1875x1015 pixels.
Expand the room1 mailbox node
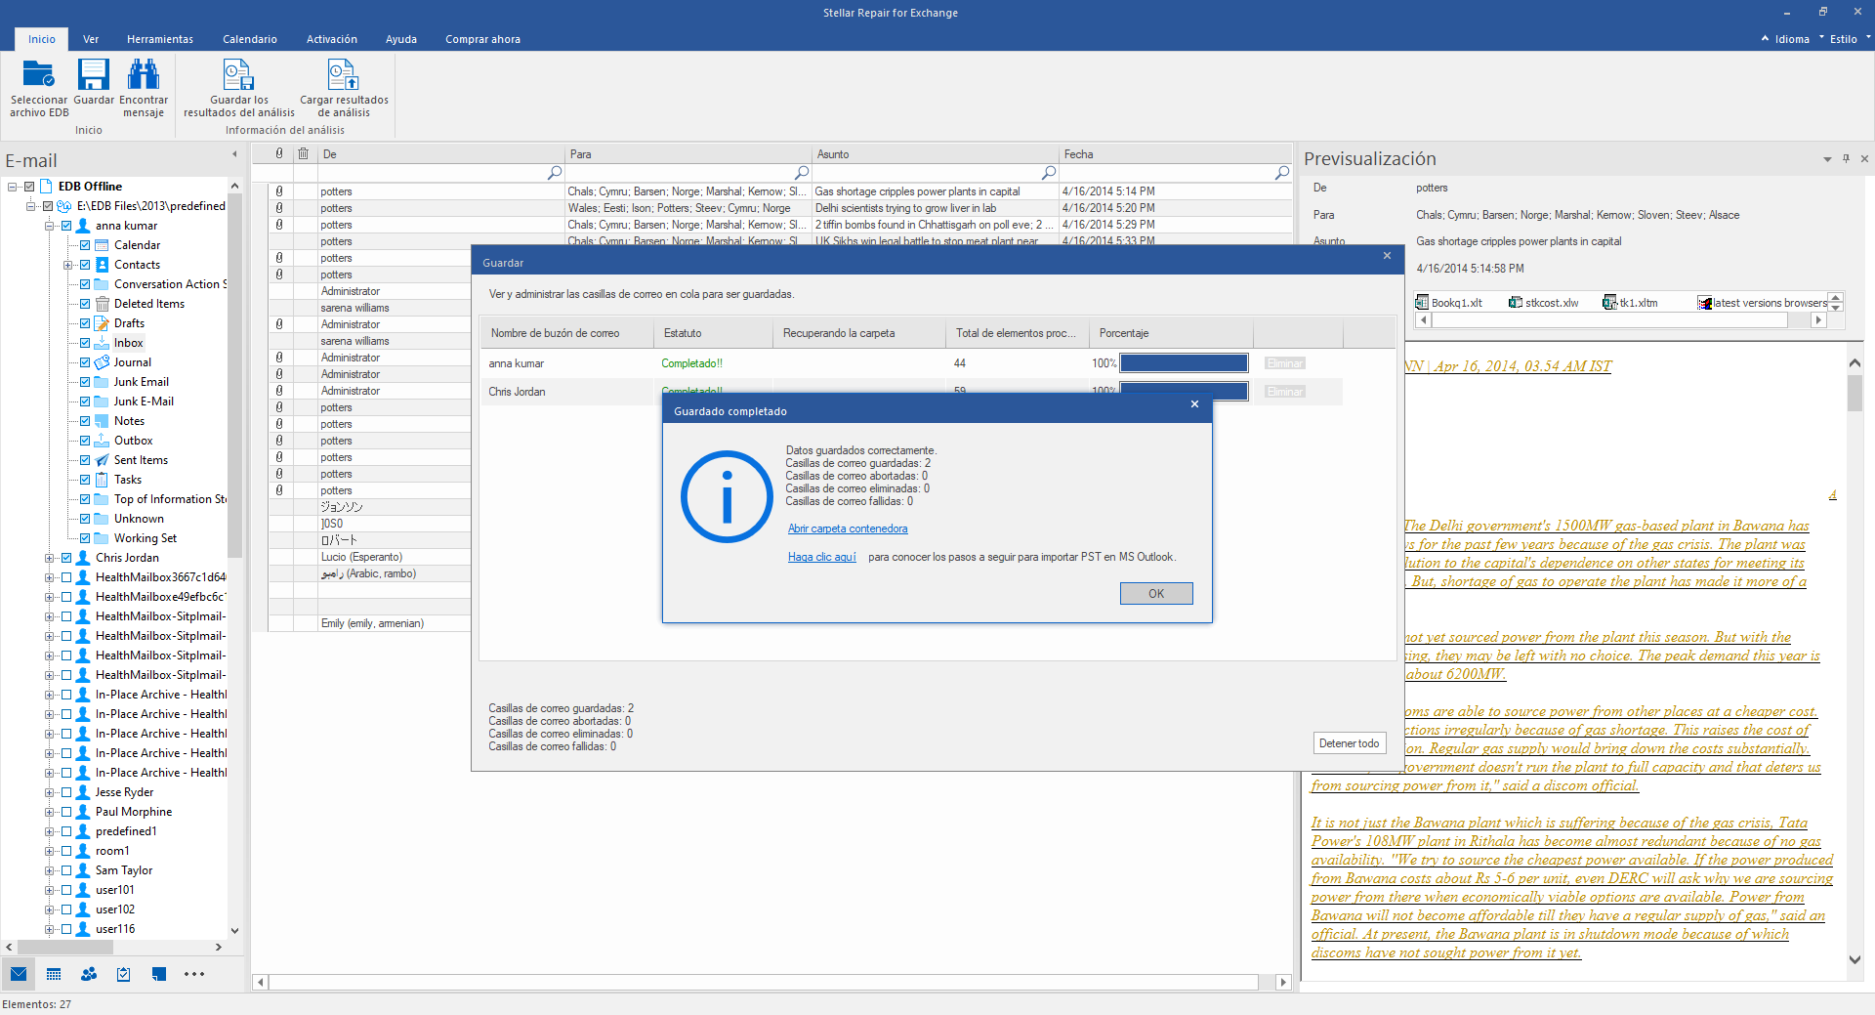(x=50, y=851)
